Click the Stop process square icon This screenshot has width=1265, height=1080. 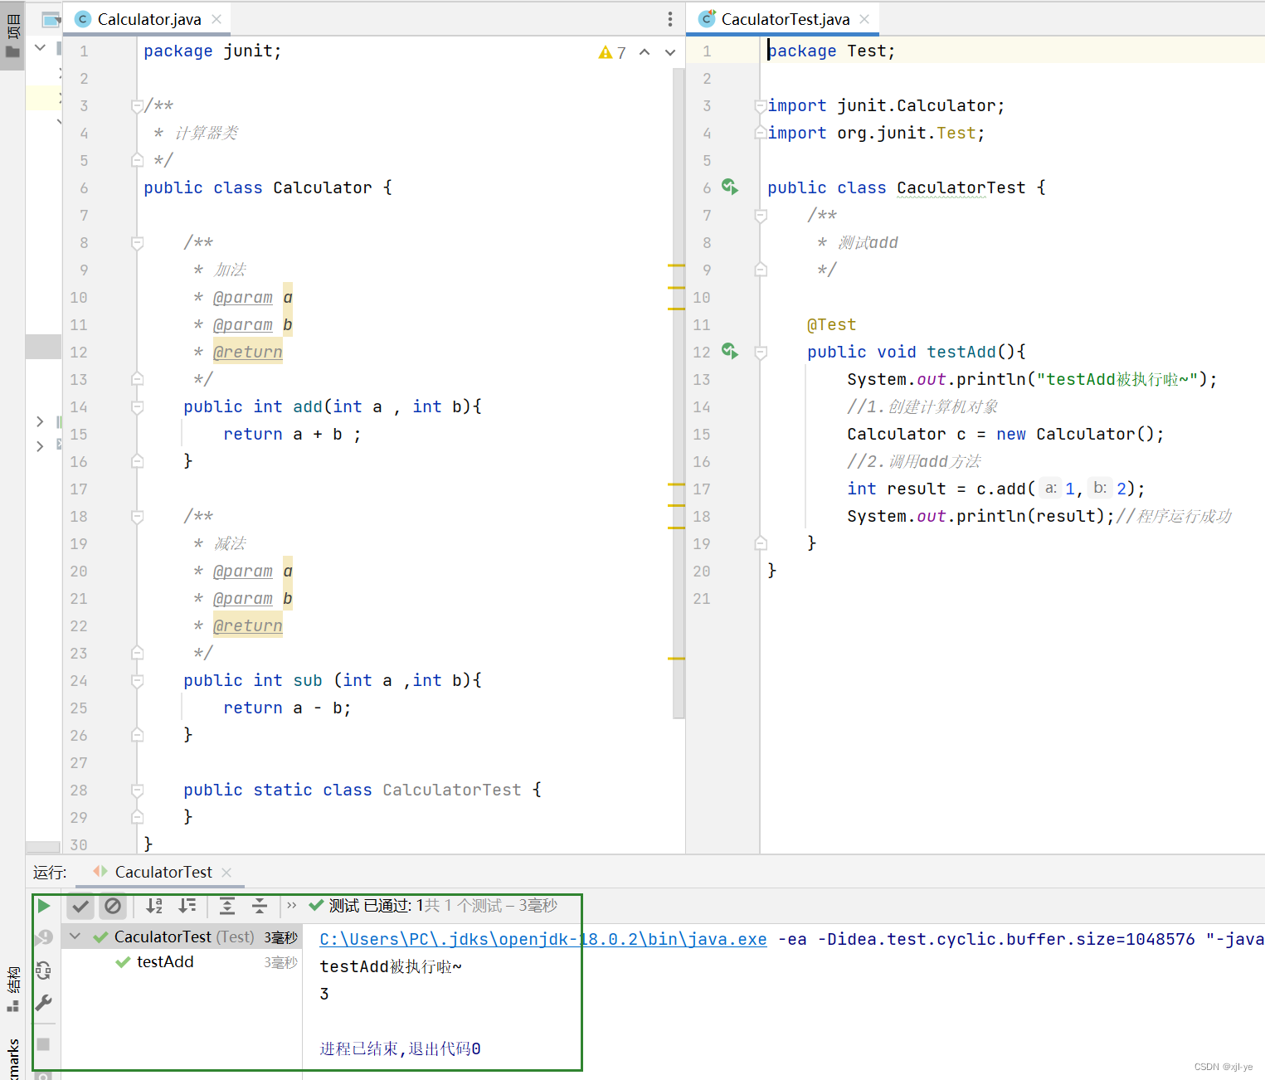(x=44, y=1044)
